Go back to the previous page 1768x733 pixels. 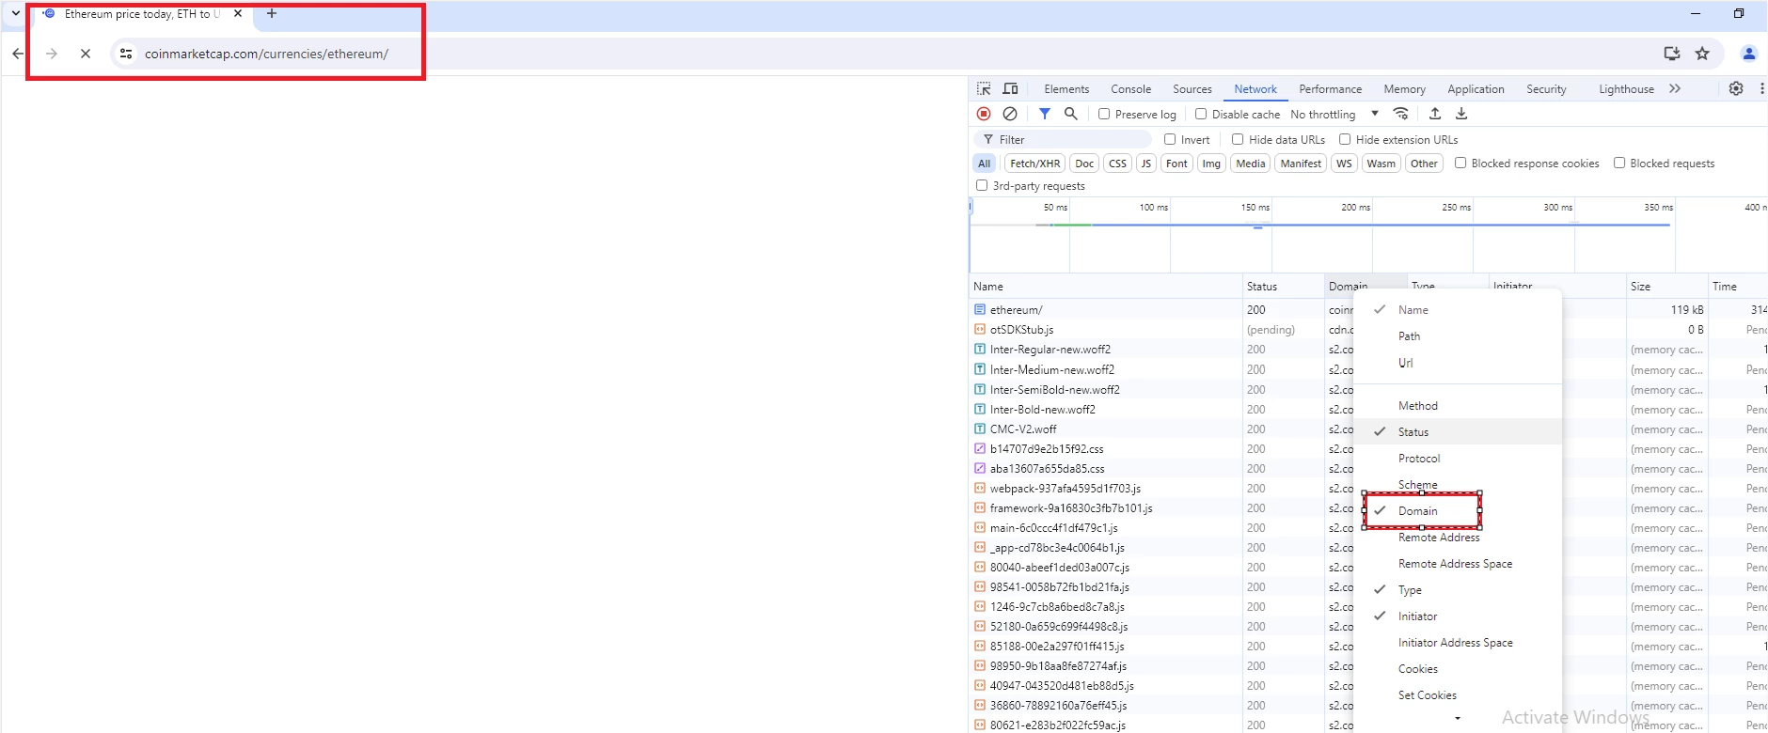pos(17,54)
